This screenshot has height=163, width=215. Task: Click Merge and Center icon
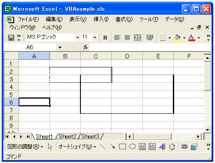tap(138, 38)
